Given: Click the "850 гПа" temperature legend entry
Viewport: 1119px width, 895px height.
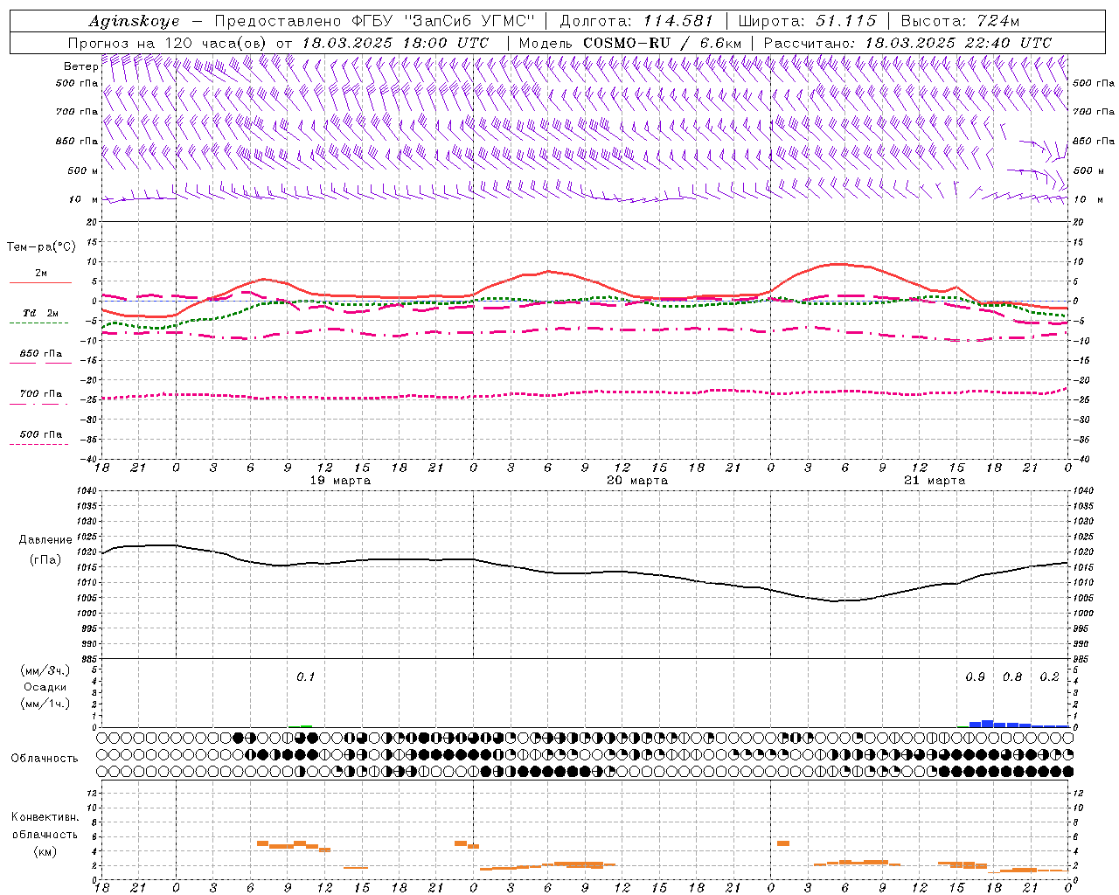Looking at the screenshot, I should [40, 354].
